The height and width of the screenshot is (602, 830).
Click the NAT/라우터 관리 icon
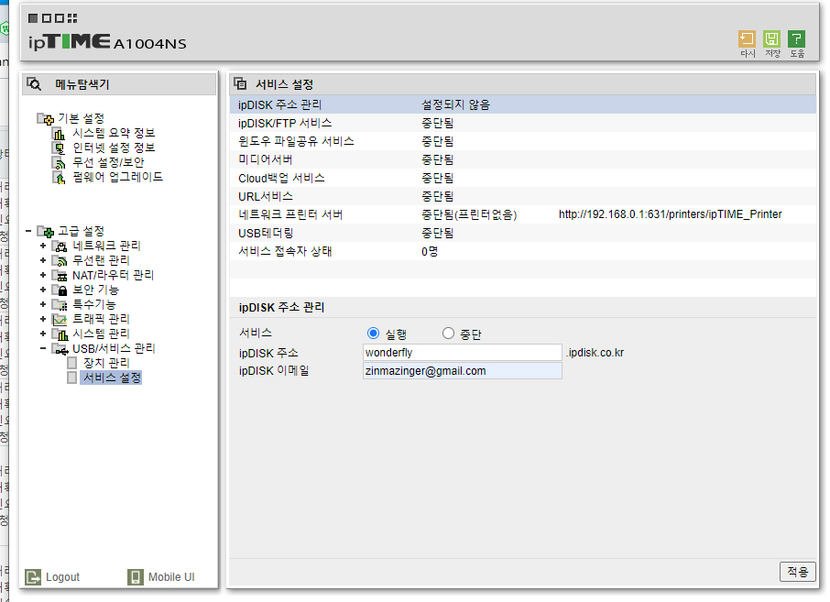(60, 275)
